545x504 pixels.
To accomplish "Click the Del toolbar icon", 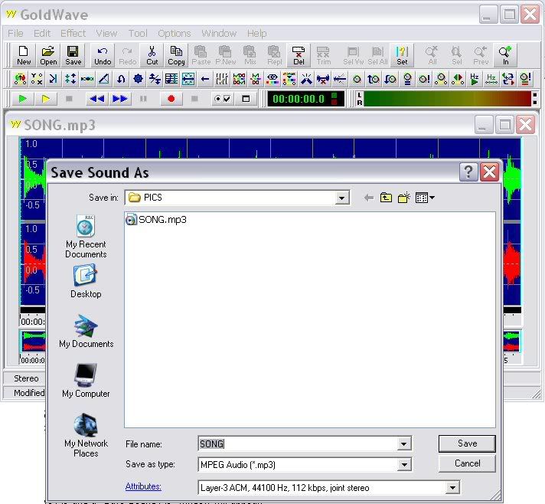I will pos(299,55).
